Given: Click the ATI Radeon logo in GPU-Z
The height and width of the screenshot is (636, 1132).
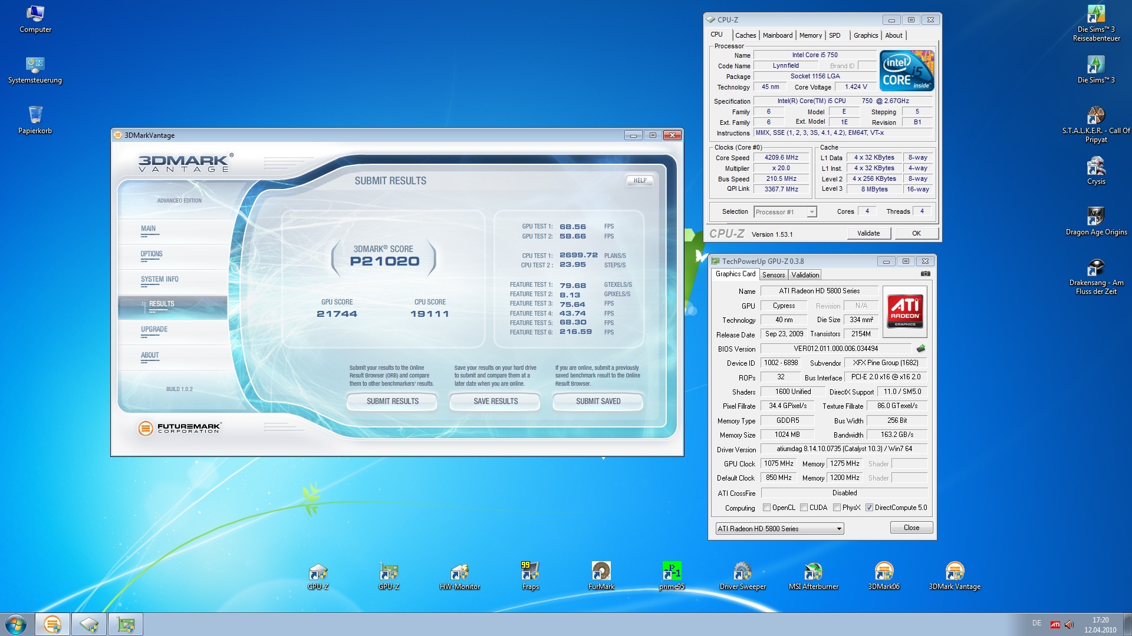Looking at the screenshot, I should point(904,311).
